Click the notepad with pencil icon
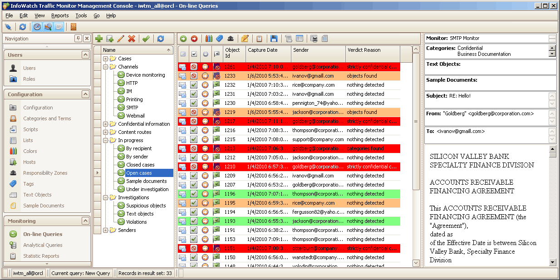Viewport: 560px width, 280px height. click(x=245, y=39)
